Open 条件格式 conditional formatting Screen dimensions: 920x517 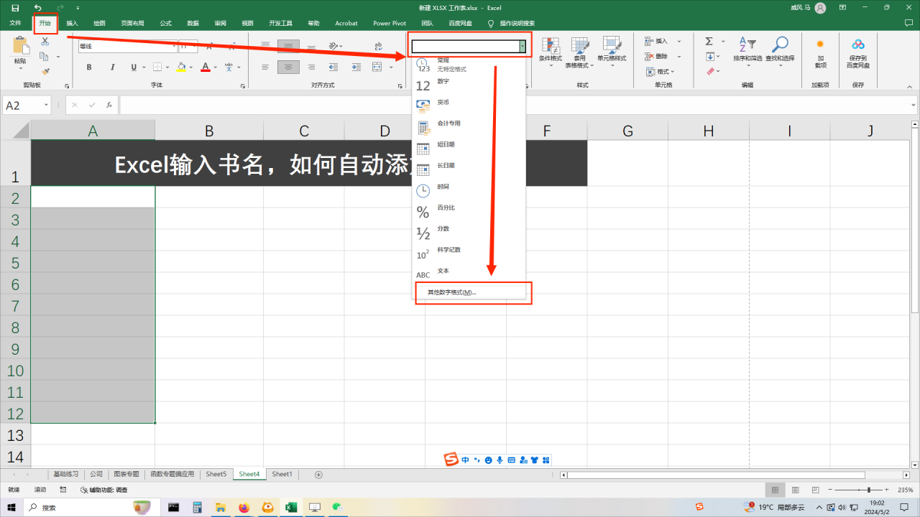[x=551, y=52]
